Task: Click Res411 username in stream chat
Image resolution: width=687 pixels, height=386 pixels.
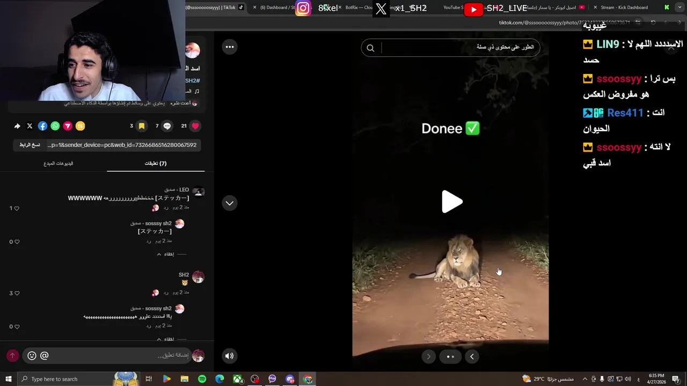Action: coord(625,113)
